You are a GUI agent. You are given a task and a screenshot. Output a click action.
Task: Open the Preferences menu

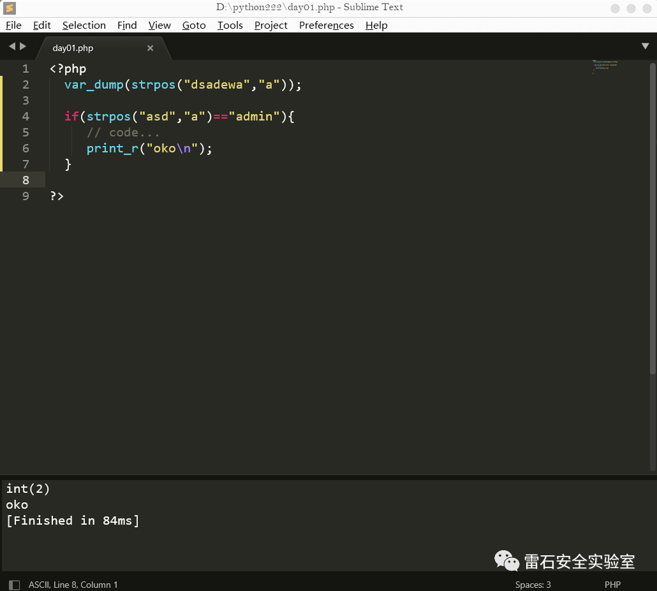[x=326, y=26]
